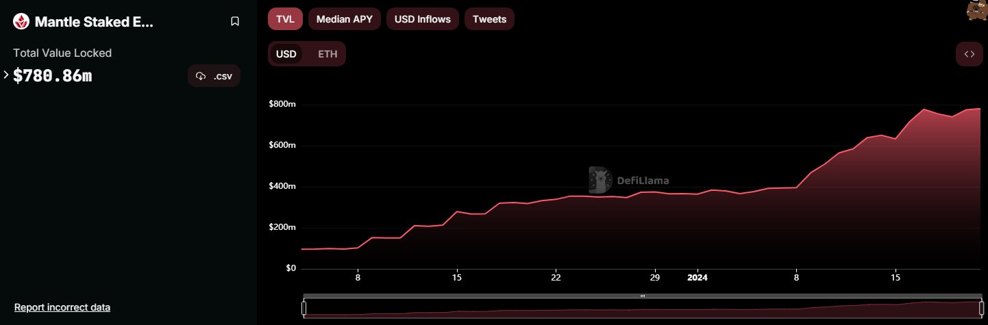Switch chart denomination to ETH
This screenshot has height=325, width=988.
tap(328, 54)
